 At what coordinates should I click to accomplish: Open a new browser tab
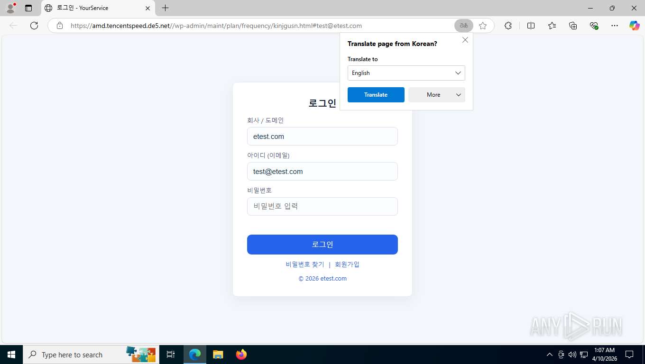tap(165, 8)
